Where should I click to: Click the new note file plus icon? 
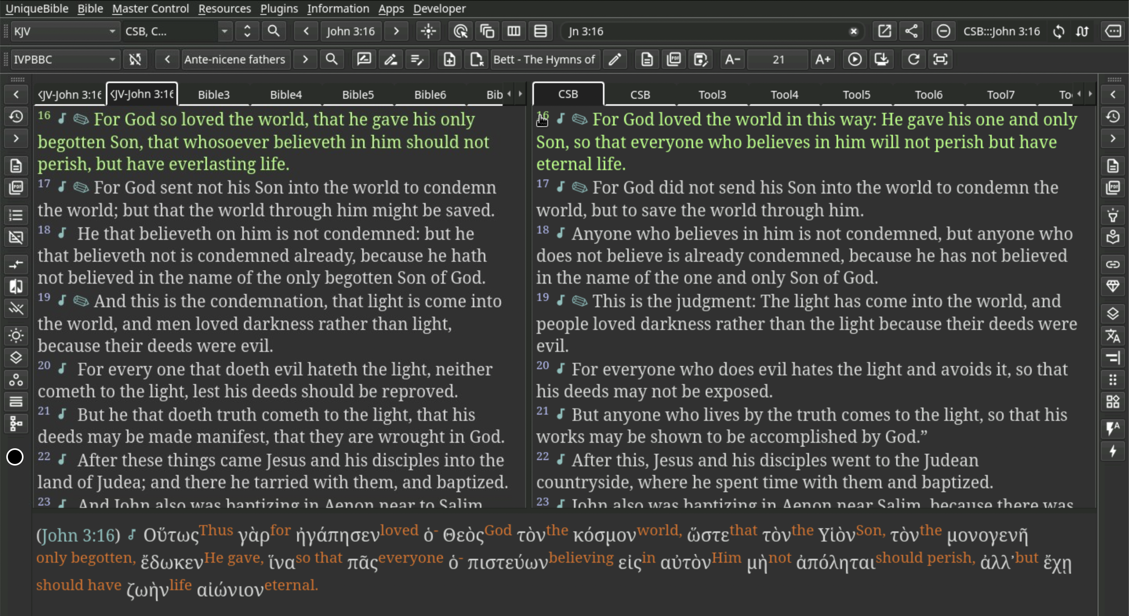pyautogui.click(x=449, y=59)
